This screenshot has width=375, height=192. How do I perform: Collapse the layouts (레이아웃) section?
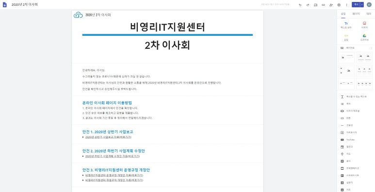(372, 48)
